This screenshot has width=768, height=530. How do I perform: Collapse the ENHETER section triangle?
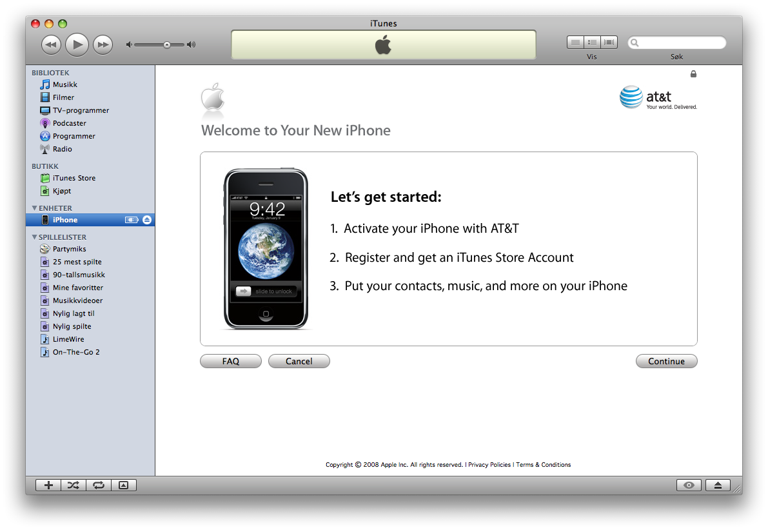pos(34,208)
